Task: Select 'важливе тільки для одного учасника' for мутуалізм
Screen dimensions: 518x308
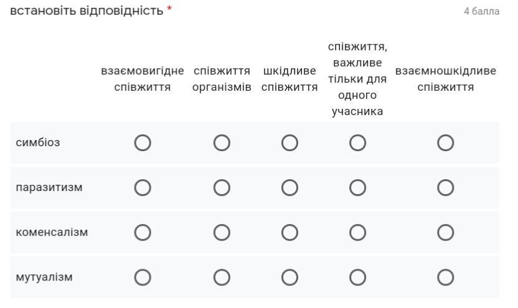Action: tap(358, 278)
